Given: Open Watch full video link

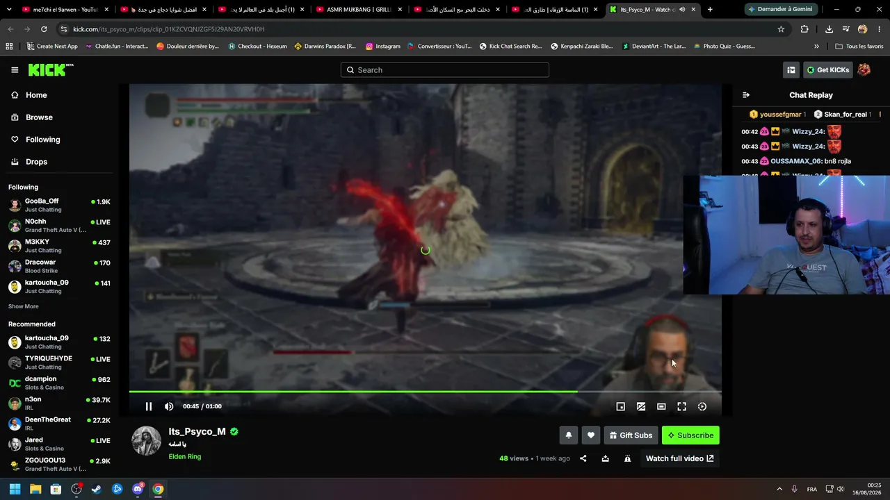Looking at the screenshot, I should tap(679, 458).
